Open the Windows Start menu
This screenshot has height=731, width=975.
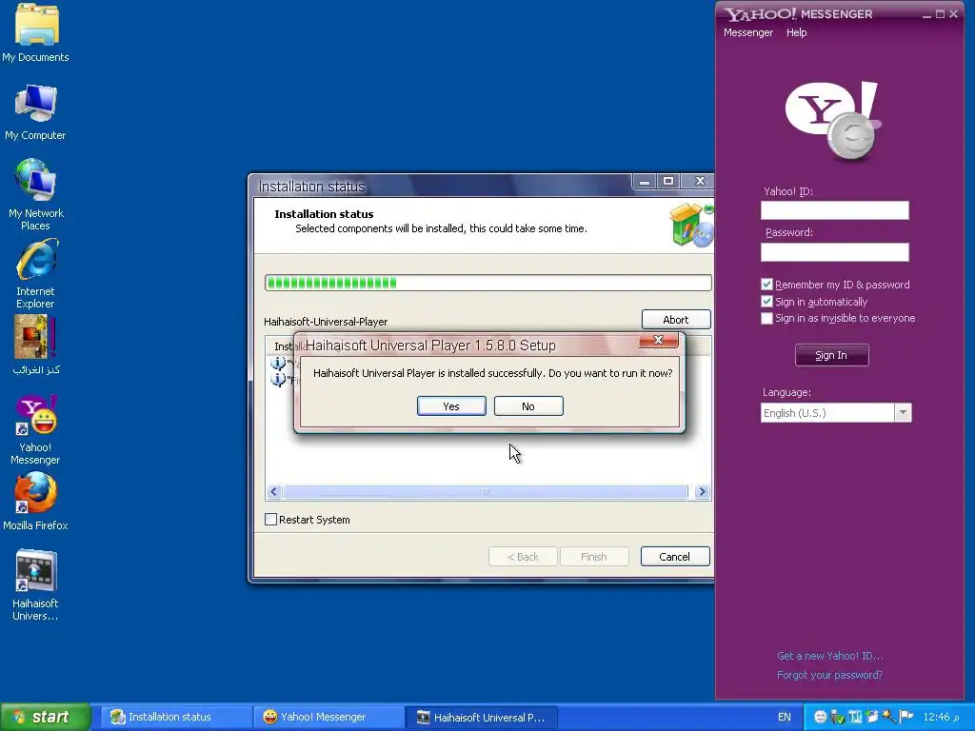tap(45, 717)
